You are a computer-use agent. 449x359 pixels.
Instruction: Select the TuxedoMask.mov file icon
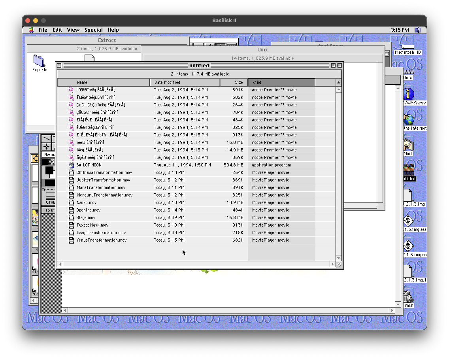(71, 225)
